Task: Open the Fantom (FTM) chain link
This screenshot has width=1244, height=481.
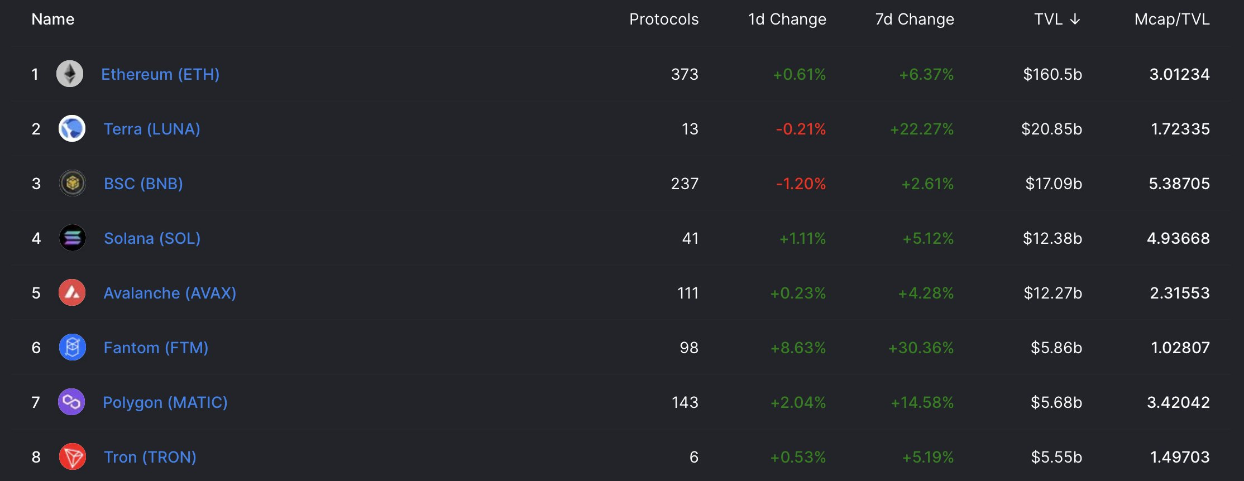Action: click(x=156, y=348)
